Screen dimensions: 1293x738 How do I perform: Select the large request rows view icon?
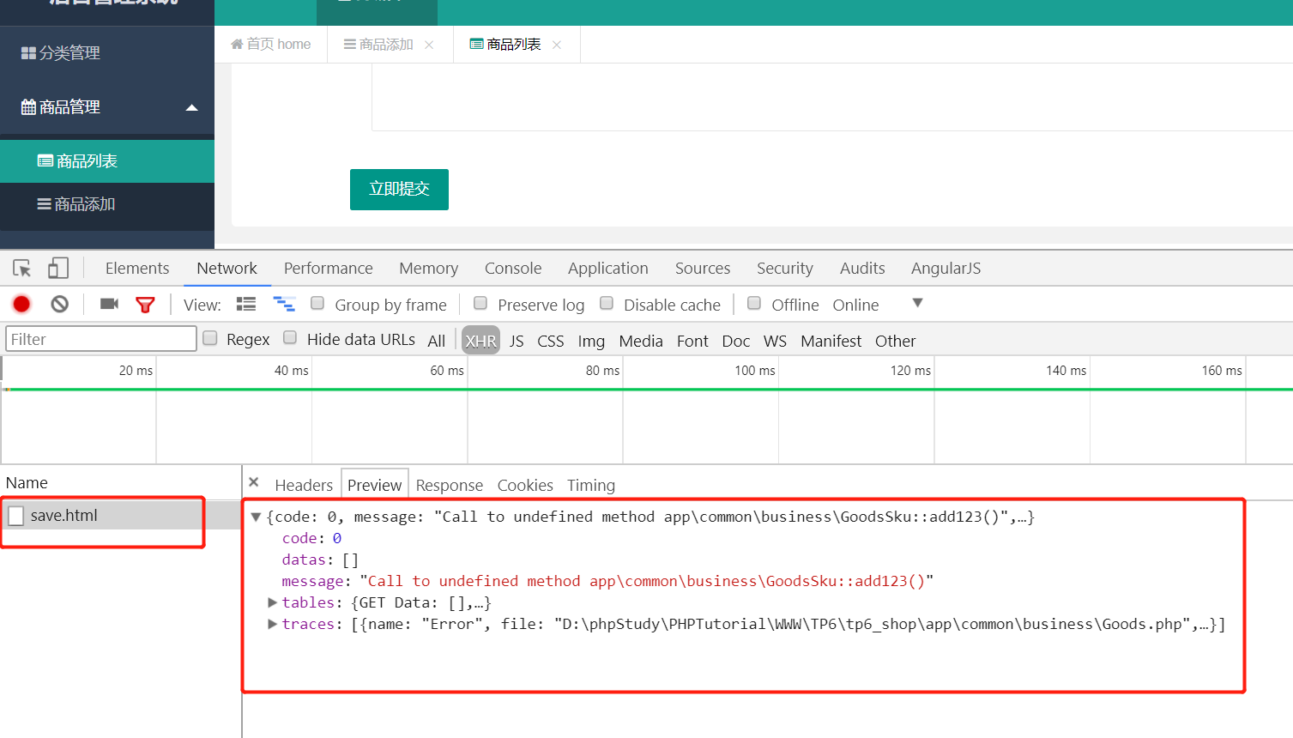click(246, 304)
